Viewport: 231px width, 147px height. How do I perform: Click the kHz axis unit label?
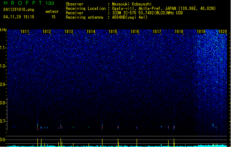pos(3,30)
